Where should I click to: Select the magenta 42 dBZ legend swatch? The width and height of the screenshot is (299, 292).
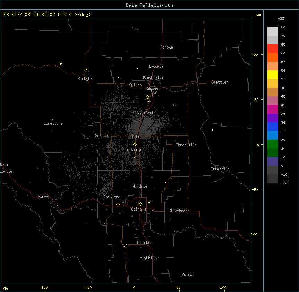point(273,109)
